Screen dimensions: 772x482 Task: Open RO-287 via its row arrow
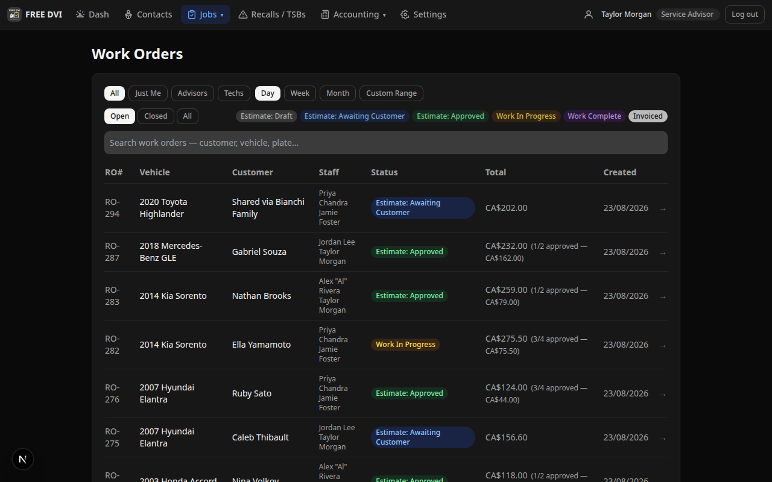coord(663,252)
